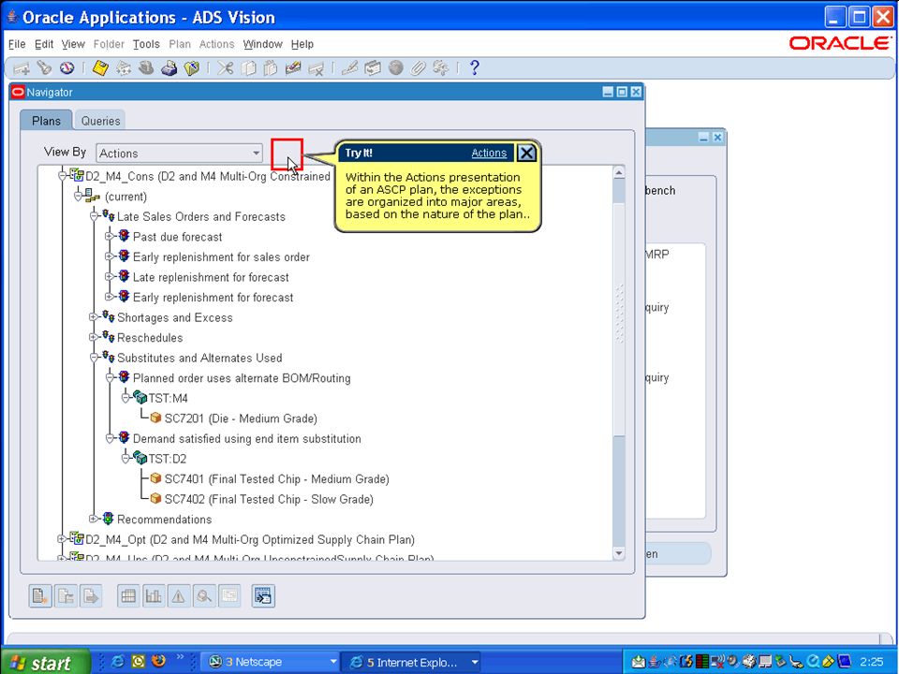Click the Copy pages toolbar icon

point(247,68)
